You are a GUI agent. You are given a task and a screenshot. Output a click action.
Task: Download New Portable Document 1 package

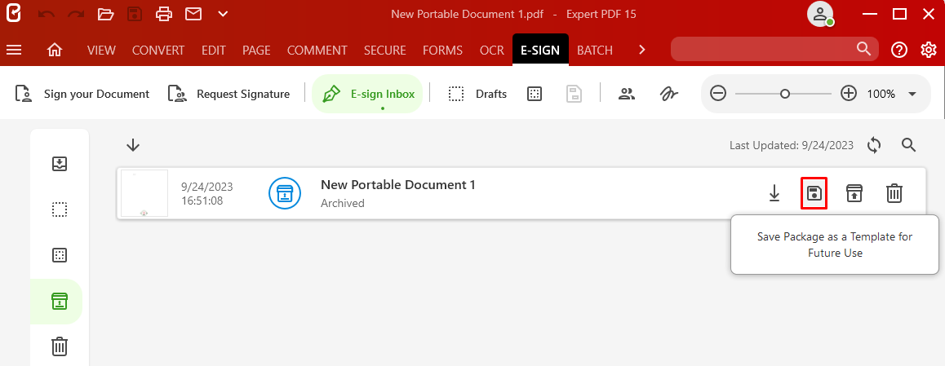pos(774,193)
